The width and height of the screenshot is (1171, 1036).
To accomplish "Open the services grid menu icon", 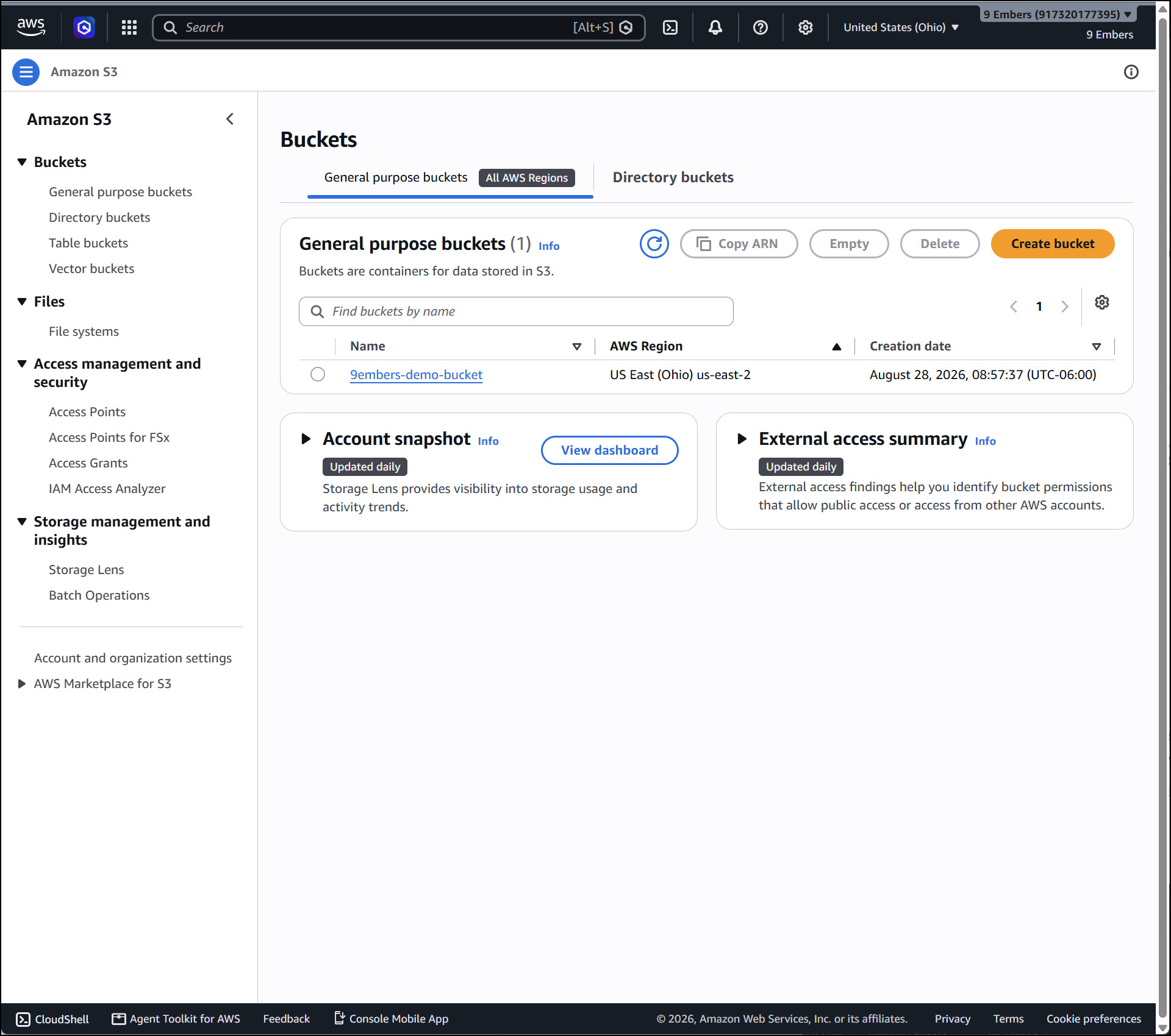I will point(129,27).
